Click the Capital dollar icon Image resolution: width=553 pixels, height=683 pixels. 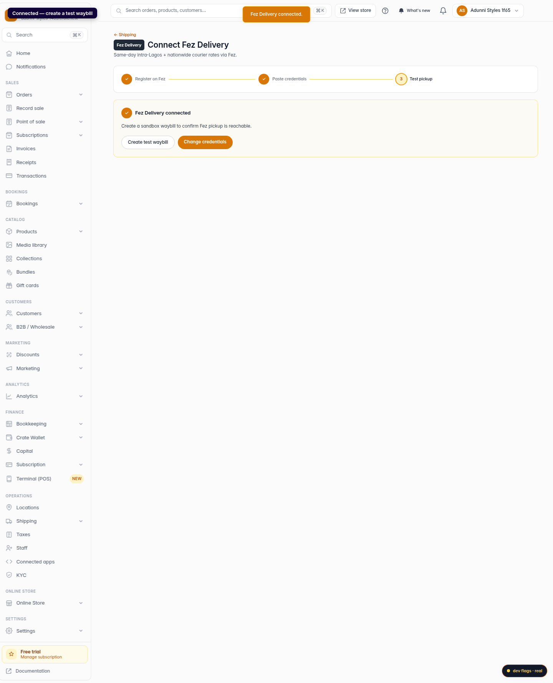(x=9, y=451)
